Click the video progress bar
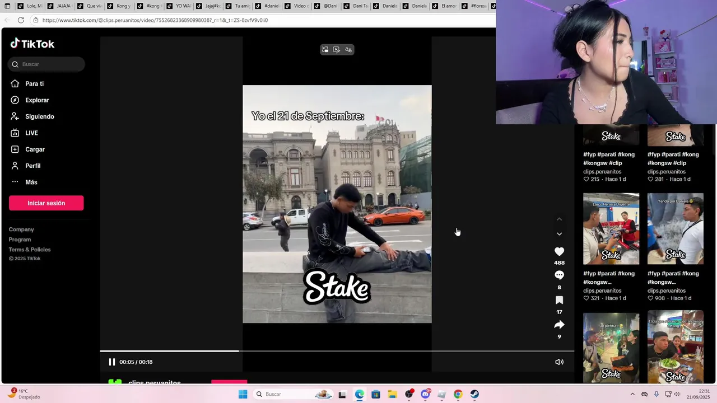 point(337,351)
